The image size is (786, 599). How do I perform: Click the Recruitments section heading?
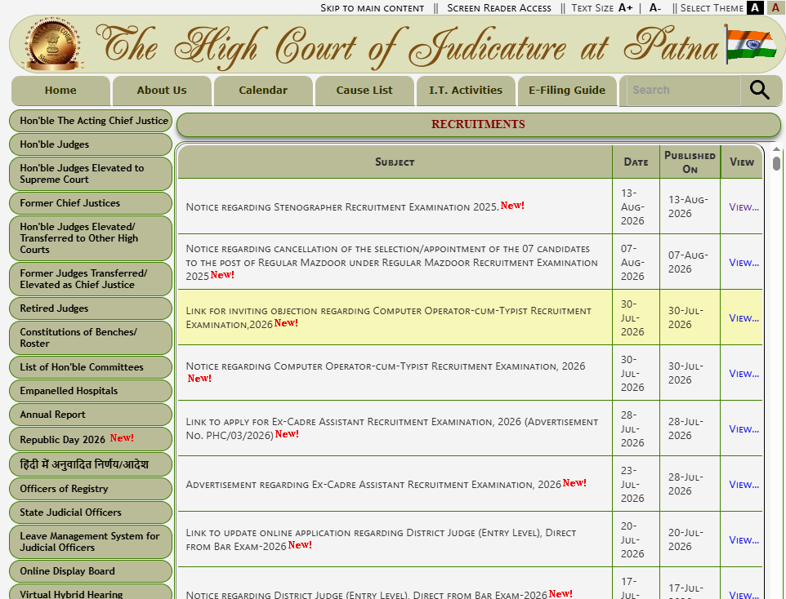point(478,124)
